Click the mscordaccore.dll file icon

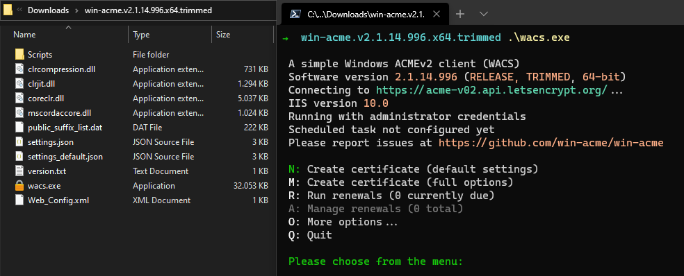tap(19, 113)
